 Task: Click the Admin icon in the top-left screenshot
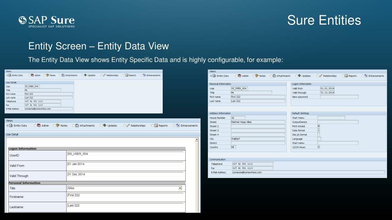[x=33, y=75]
